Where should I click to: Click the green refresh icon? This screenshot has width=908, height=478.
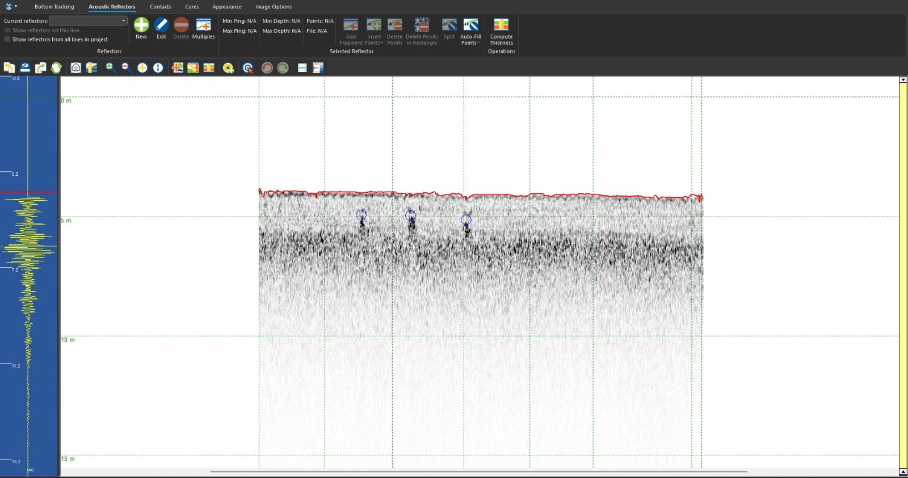(56, 67)
